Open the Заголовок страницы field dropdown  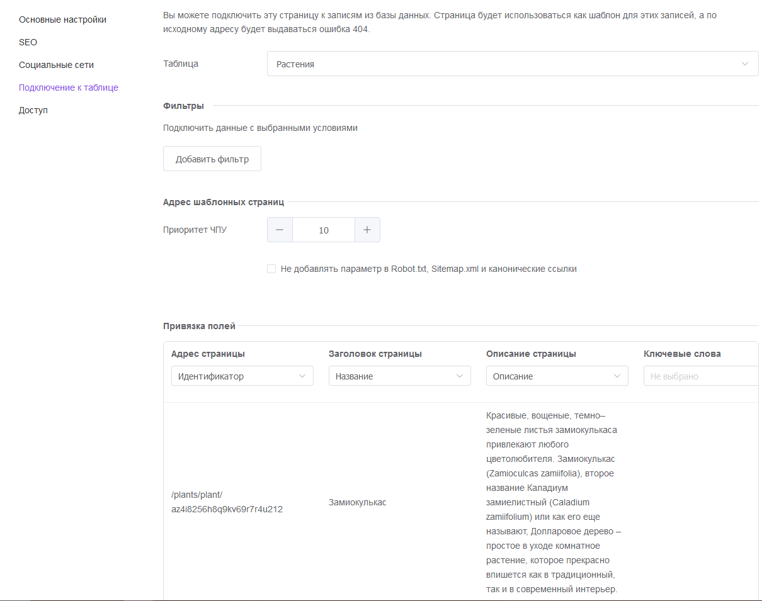coord(400,376)
